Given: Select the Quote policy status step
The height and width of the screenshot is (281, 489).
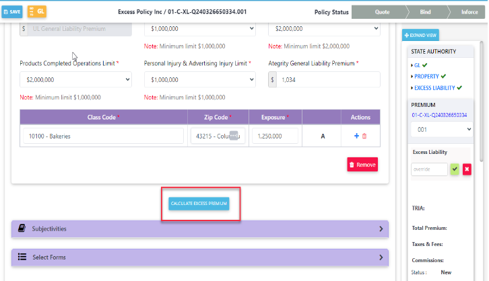Looking at the screenshot, I should point(382,12).
